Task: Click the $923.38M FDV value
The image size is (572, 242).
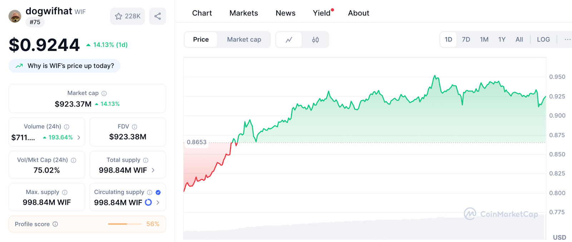Action: point(128,137)
